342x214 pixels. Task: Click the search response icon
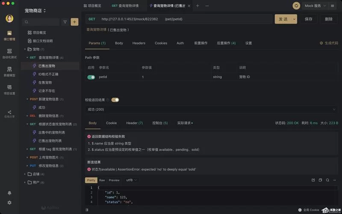click(327, 180)
